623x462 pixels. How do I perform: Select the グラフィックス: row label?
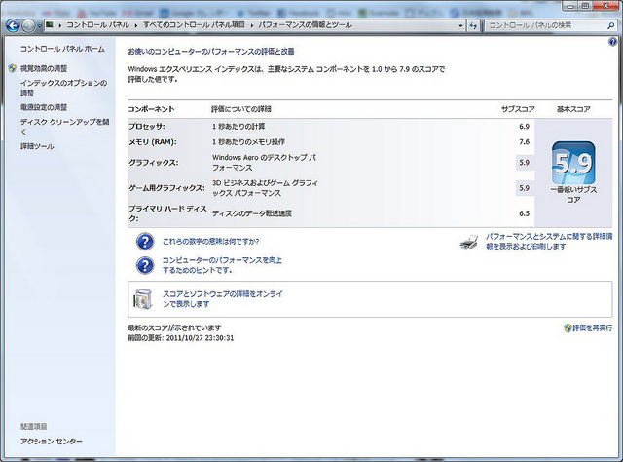coord(154,163)
